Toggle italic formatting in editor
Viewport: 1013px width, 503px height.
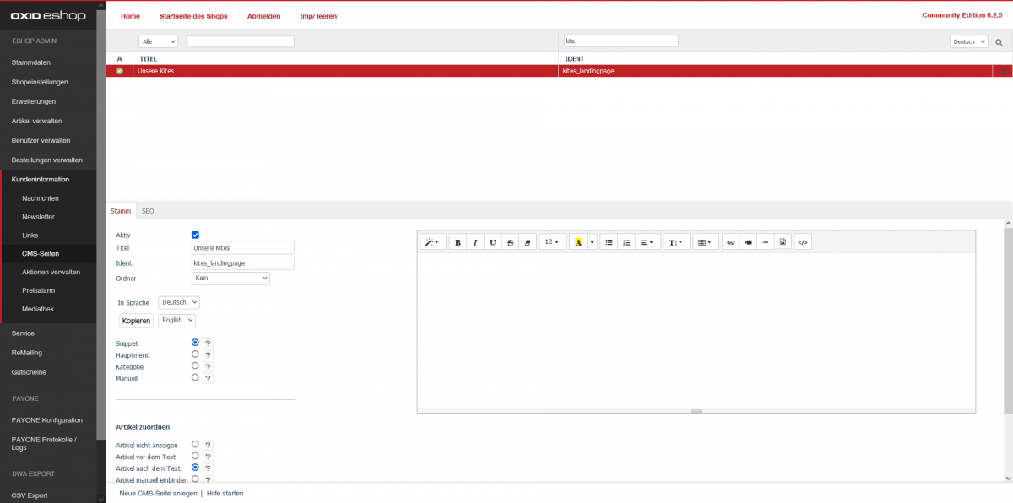[475, 242]
